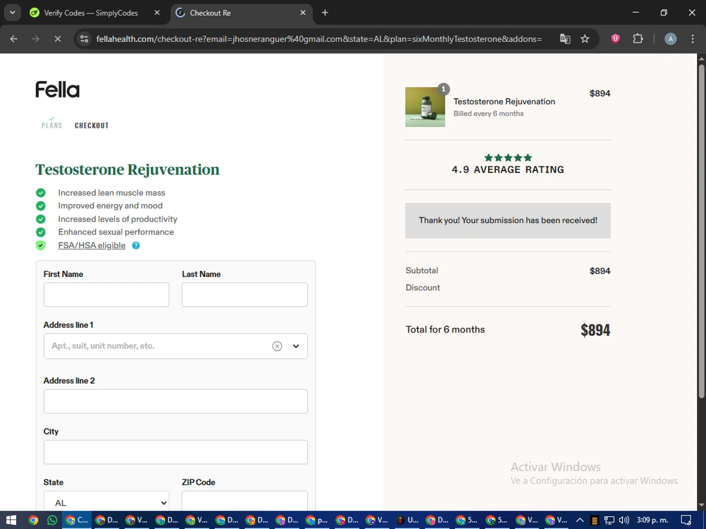Click the quantity badge 1 on the product image

pos(443,89)
